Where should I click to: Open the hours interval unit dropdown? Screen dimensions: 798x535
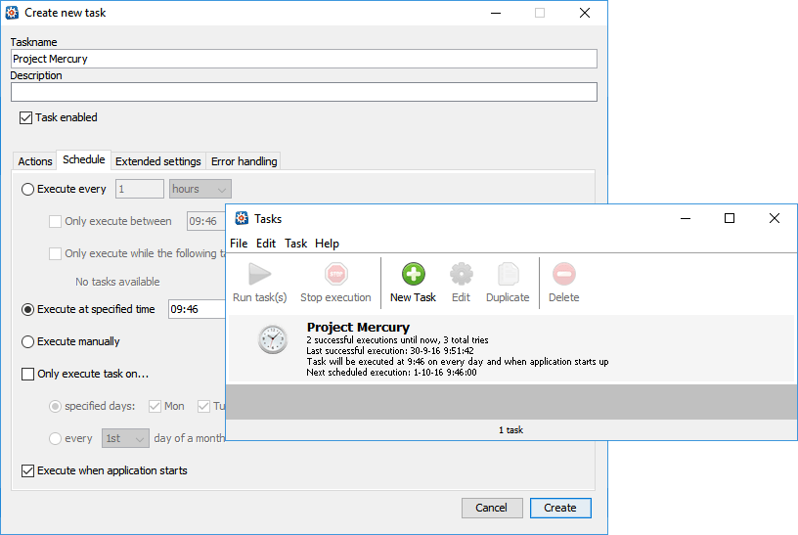(x=200, y=189)
